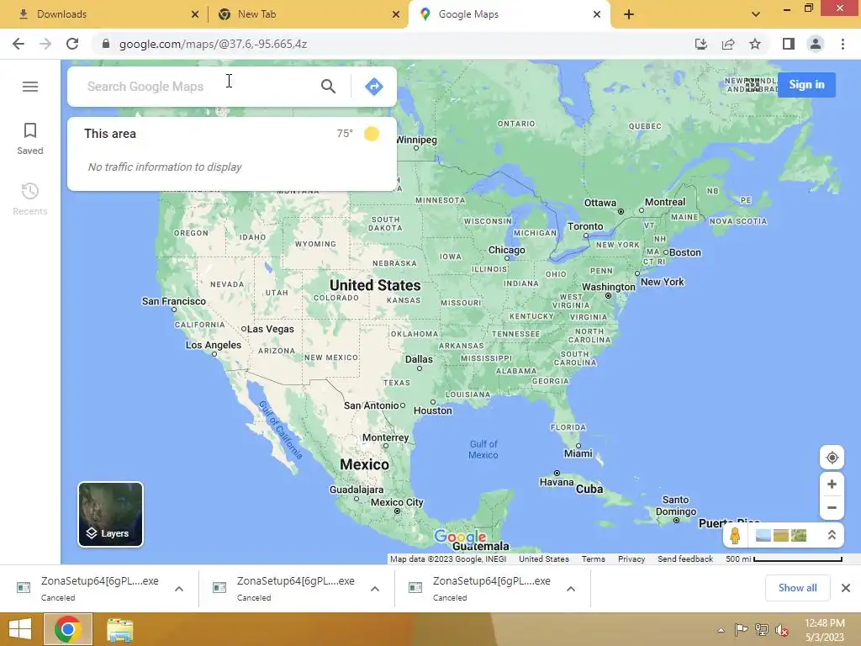Click the United States footer link
Screen dimensions: 861x646
544,559
